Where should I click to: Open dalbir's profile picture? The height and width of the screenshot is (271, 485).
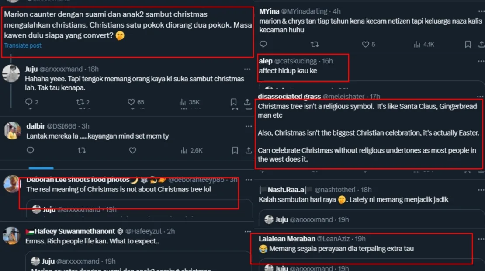pyautogui.click(x=12, y=131)
